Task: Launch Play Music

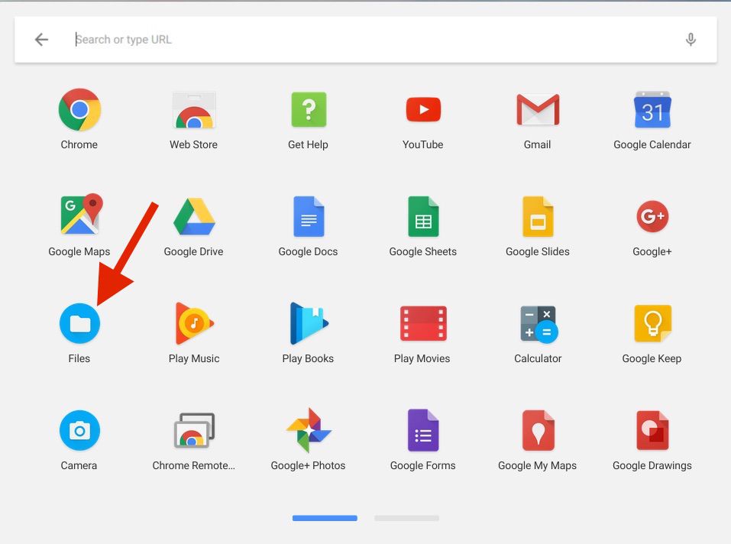Action: pyautogui.click(x=194, y=323)
